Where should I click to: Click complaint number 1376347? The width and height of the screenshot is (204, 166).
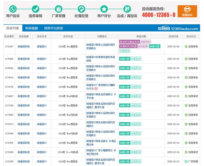(x=9, y=46)
